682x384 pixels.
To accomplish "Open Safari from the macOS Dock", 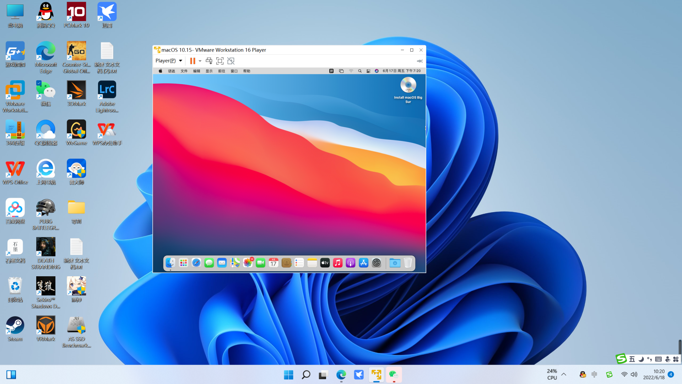I will point(196,263).
